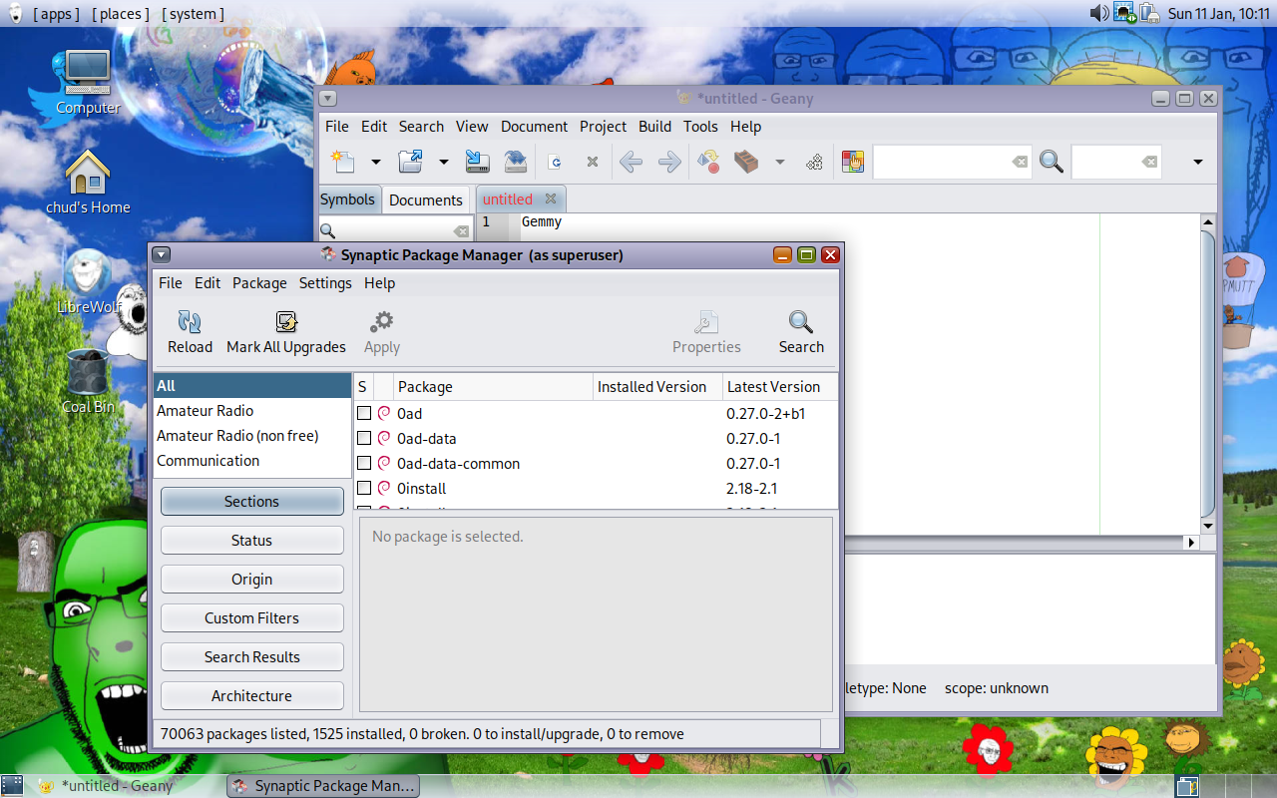Toggle the 0ad-data package checkbox
1277x798 pixels.
pos(364,438)
